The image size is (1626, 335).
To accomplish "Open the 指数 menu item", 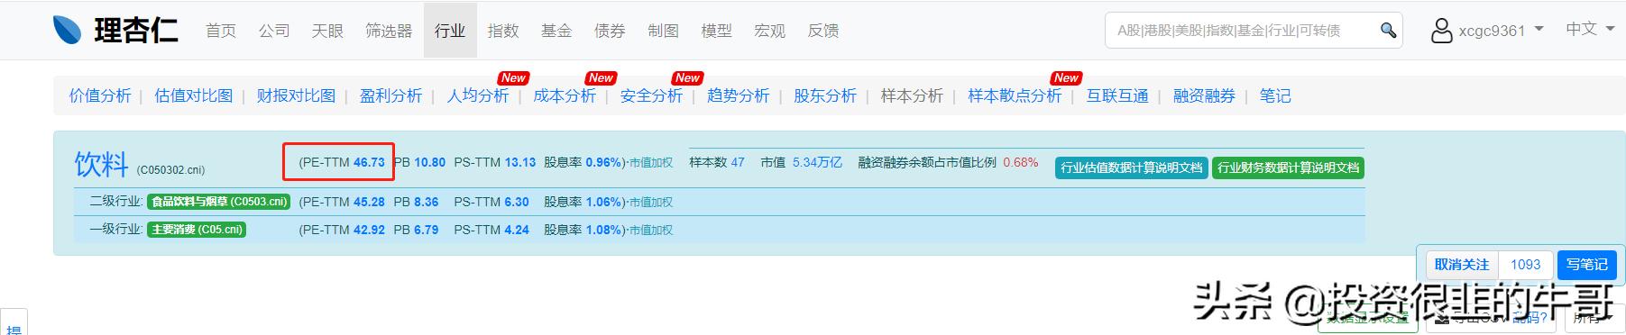I will click(503, 31).
